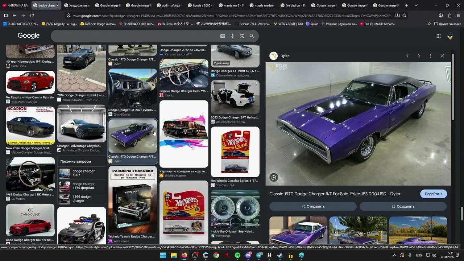Image resolution: width=464 pixels, height=261 pixels.
Task: Click the Google search input field
Action: pyautogui.click(x=134, y=36)
